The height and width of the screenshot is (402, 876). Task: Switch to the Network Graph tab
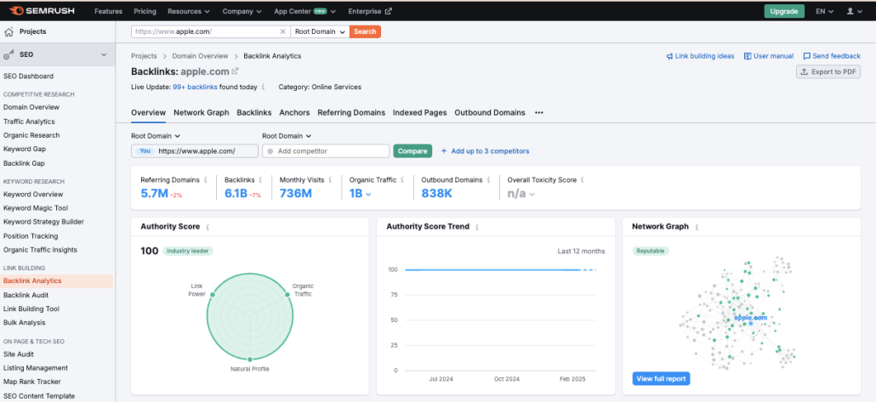(x=201, y=113)
